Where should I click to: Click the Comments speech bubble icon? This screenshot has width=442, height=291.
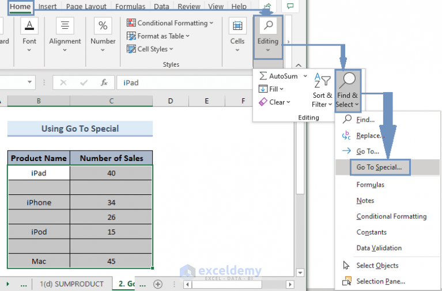[x=290, y=6]
